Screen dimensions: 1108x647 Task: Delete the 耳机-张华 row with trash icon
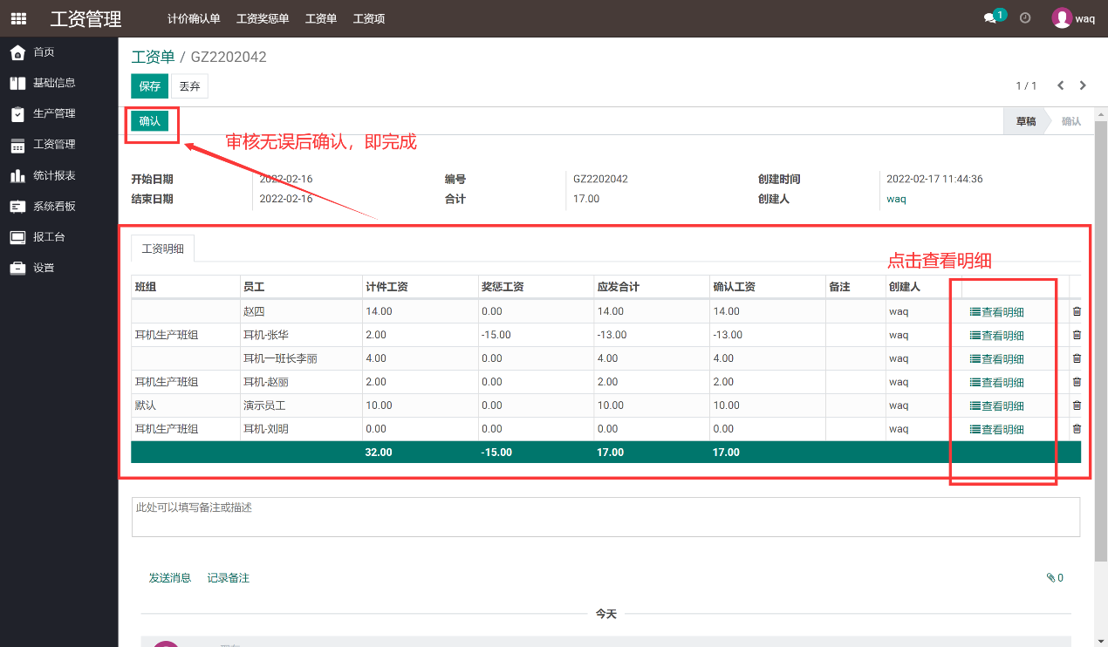click(x=1076, y=335)
